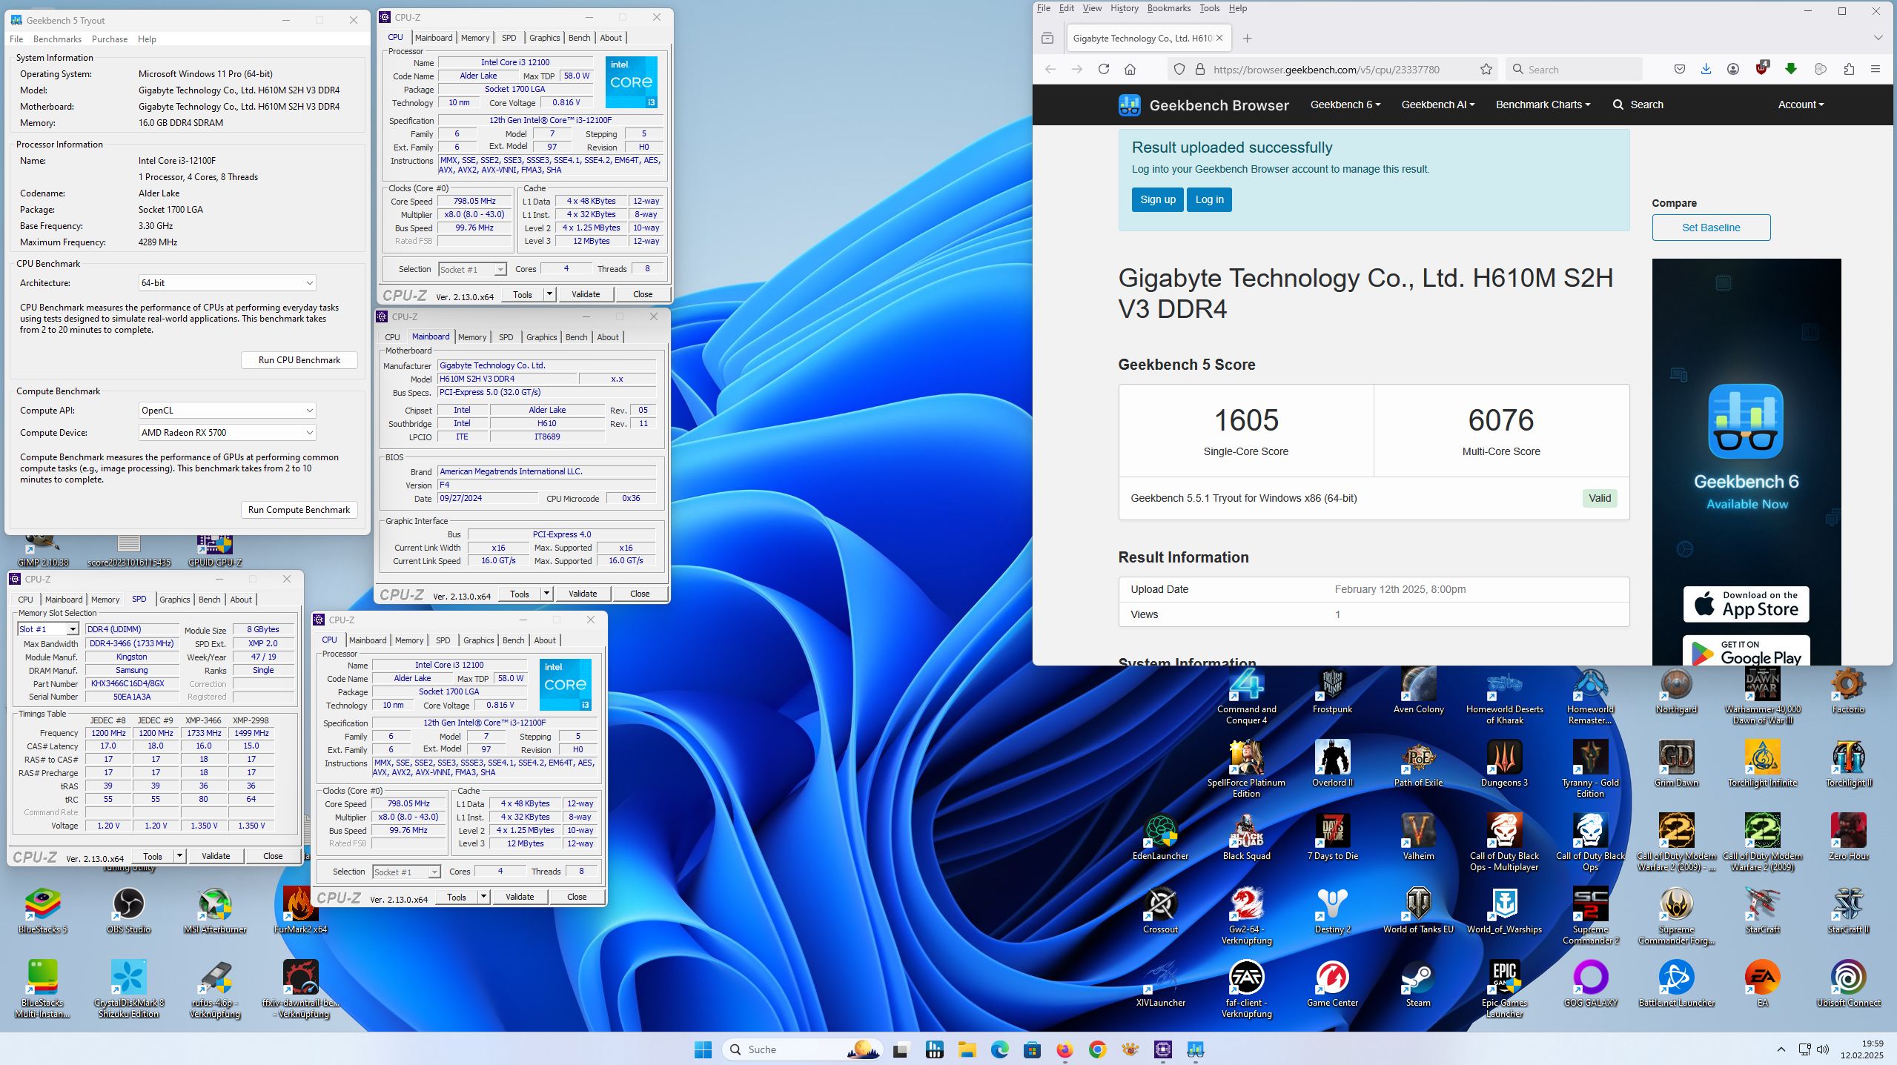Open the Steam desktop shortcut
This screenshot has height=1065, width=1897.
click(1417, 983)
